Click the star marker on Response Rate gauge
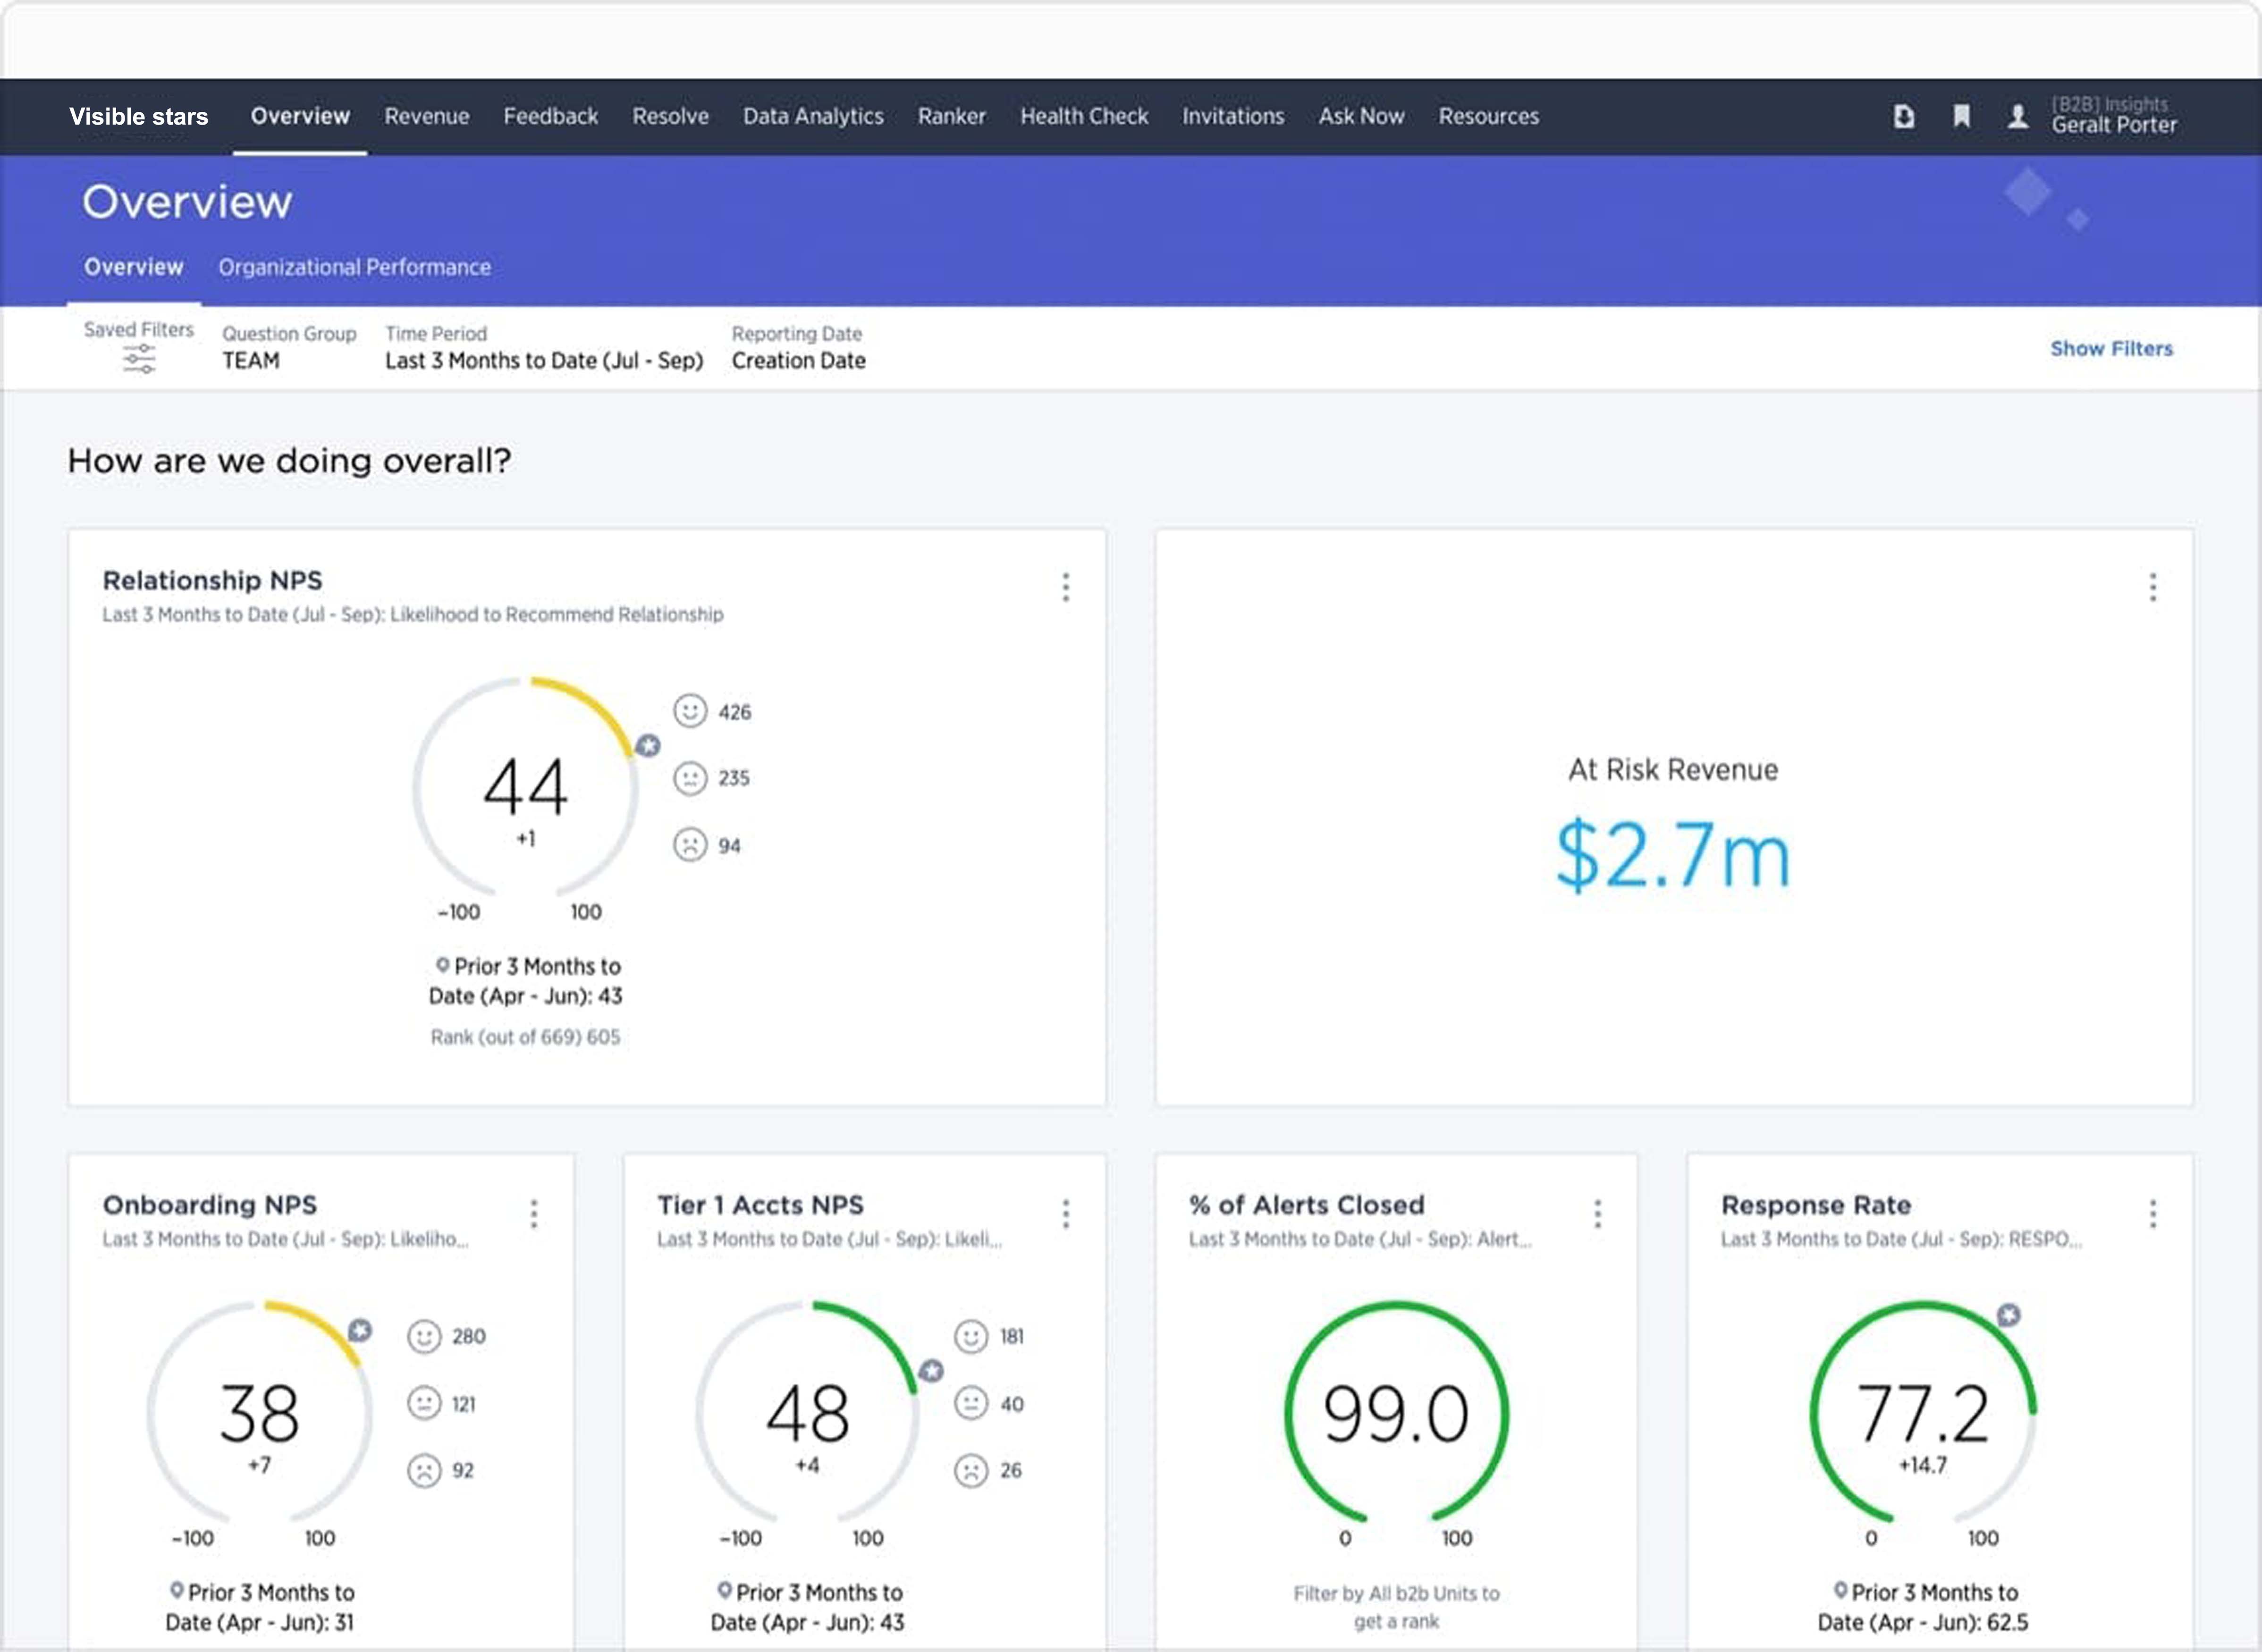The image size is (2262, 1652). click(x=2008, y=1315)
